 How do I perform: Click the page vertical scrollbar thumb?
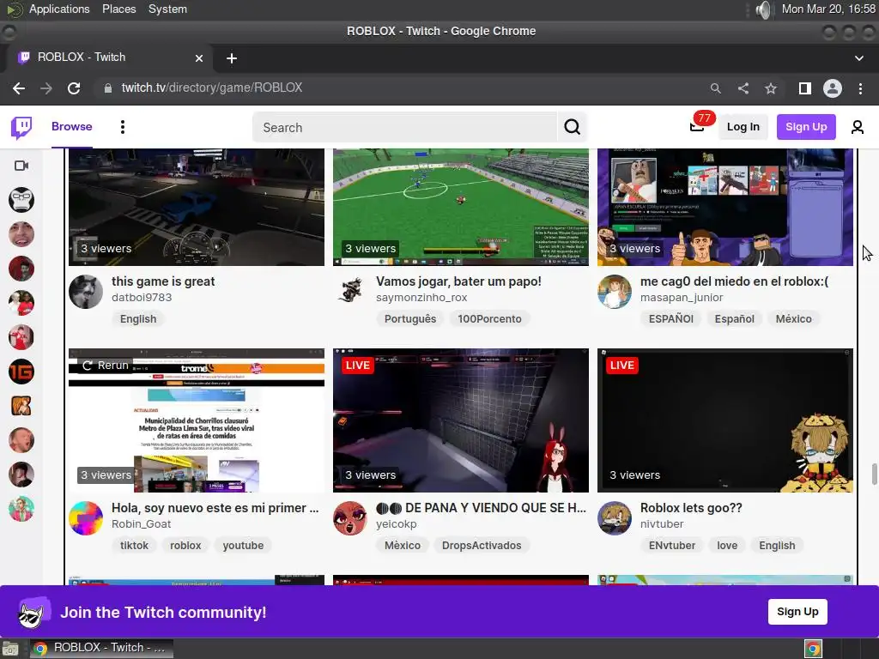(873, 474)
